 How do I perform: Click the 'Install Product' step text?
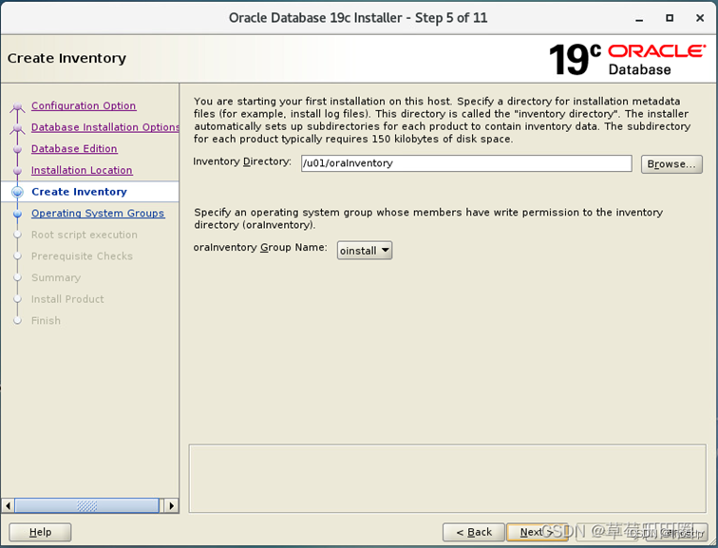coord(67,299)
